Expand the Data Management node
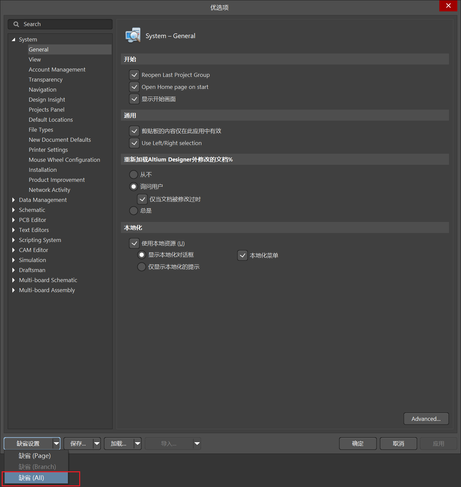 (13, 200)
